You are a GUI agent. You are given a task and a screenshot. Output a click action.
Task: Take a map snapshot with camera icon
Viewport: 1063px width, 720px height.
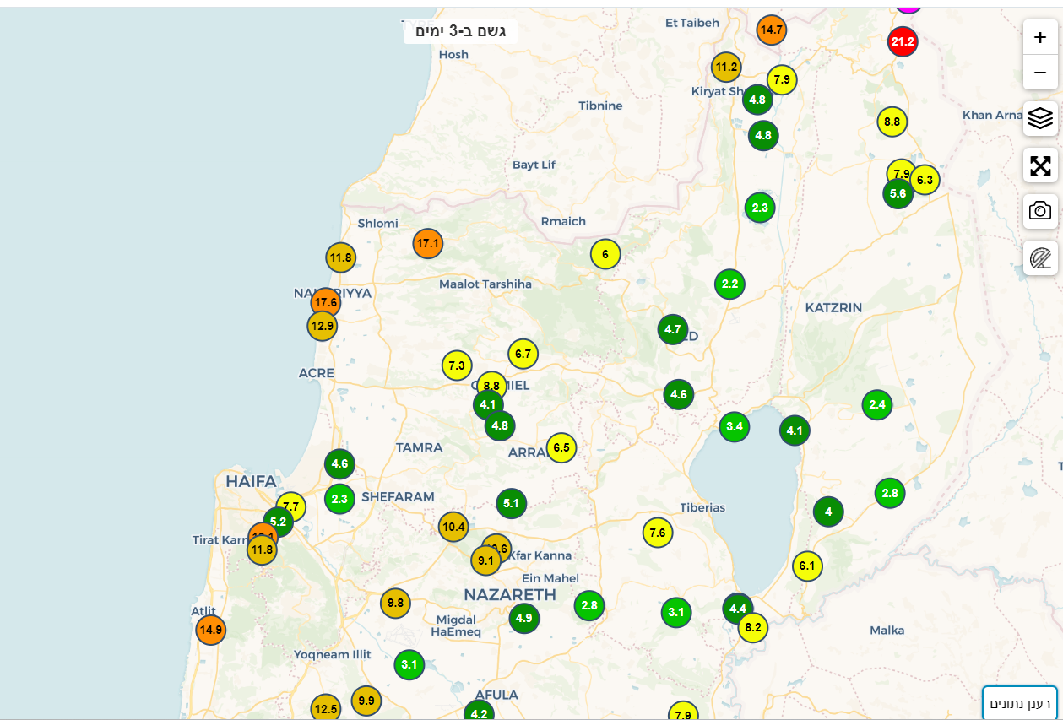point(1040,211)
